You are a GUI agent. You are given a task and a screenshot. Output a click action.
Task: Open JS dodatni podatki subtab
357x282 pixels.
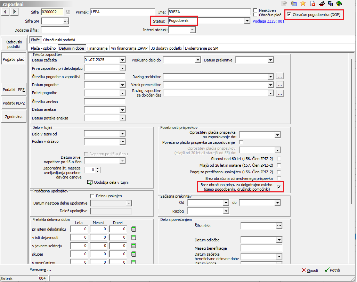(167, 48)
